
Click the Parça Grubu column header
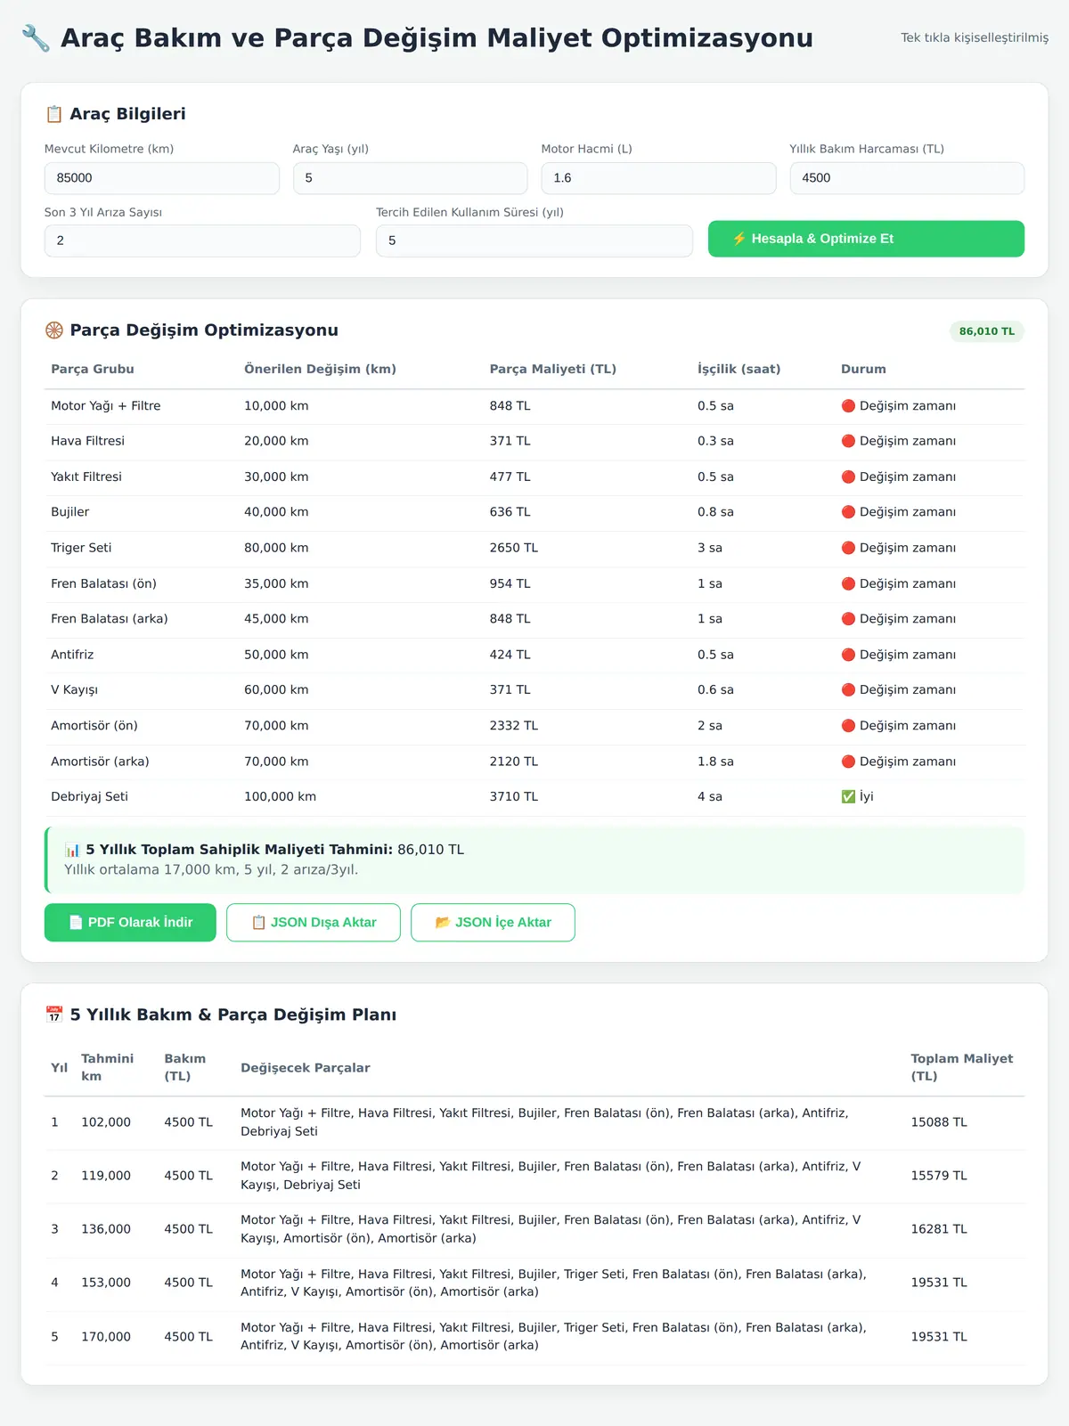pyautogui.click(x=93, y=369)
